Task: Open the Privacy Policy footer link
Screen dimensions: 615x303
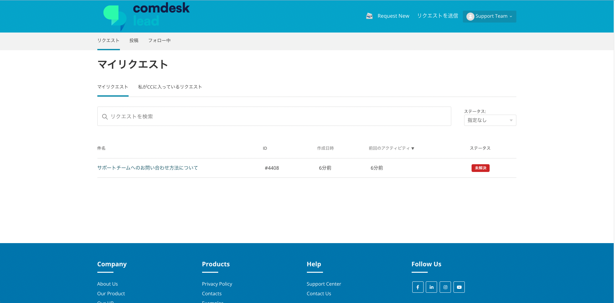Action: click(x=217, y=284)
